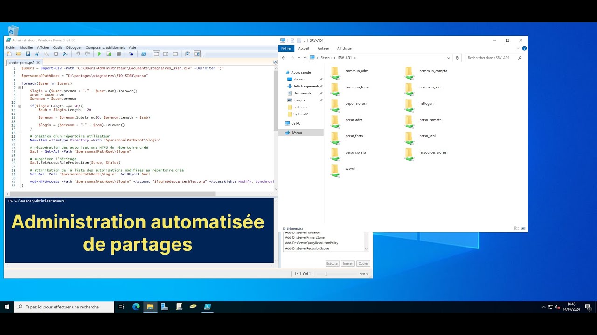Viewport: 597px width, 335px height.
Task: Open the ISE toolbar overflow options
Action: (204, 55)
